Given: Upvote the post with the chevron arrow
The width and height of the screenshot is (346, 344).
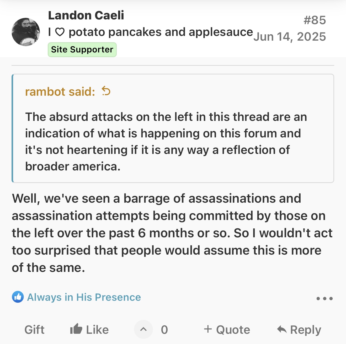Looking at the screenshot, I should 143,329.
